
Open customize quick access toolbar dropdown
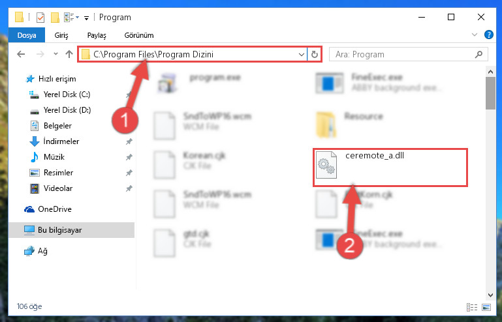coord(86,18)
